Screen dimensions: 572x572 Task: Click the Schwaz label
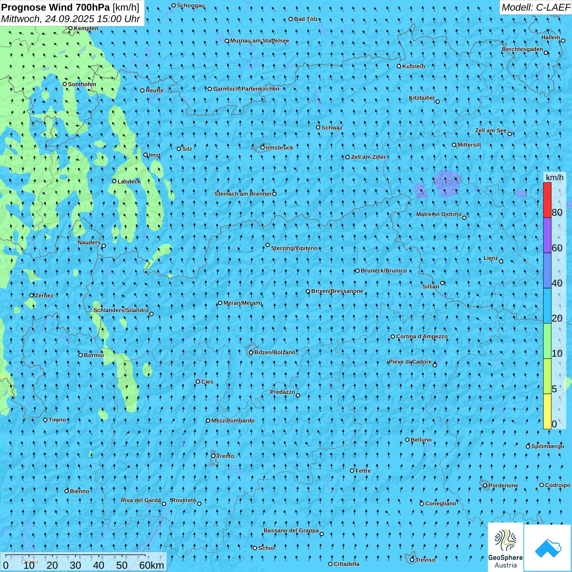coord(332,127)
